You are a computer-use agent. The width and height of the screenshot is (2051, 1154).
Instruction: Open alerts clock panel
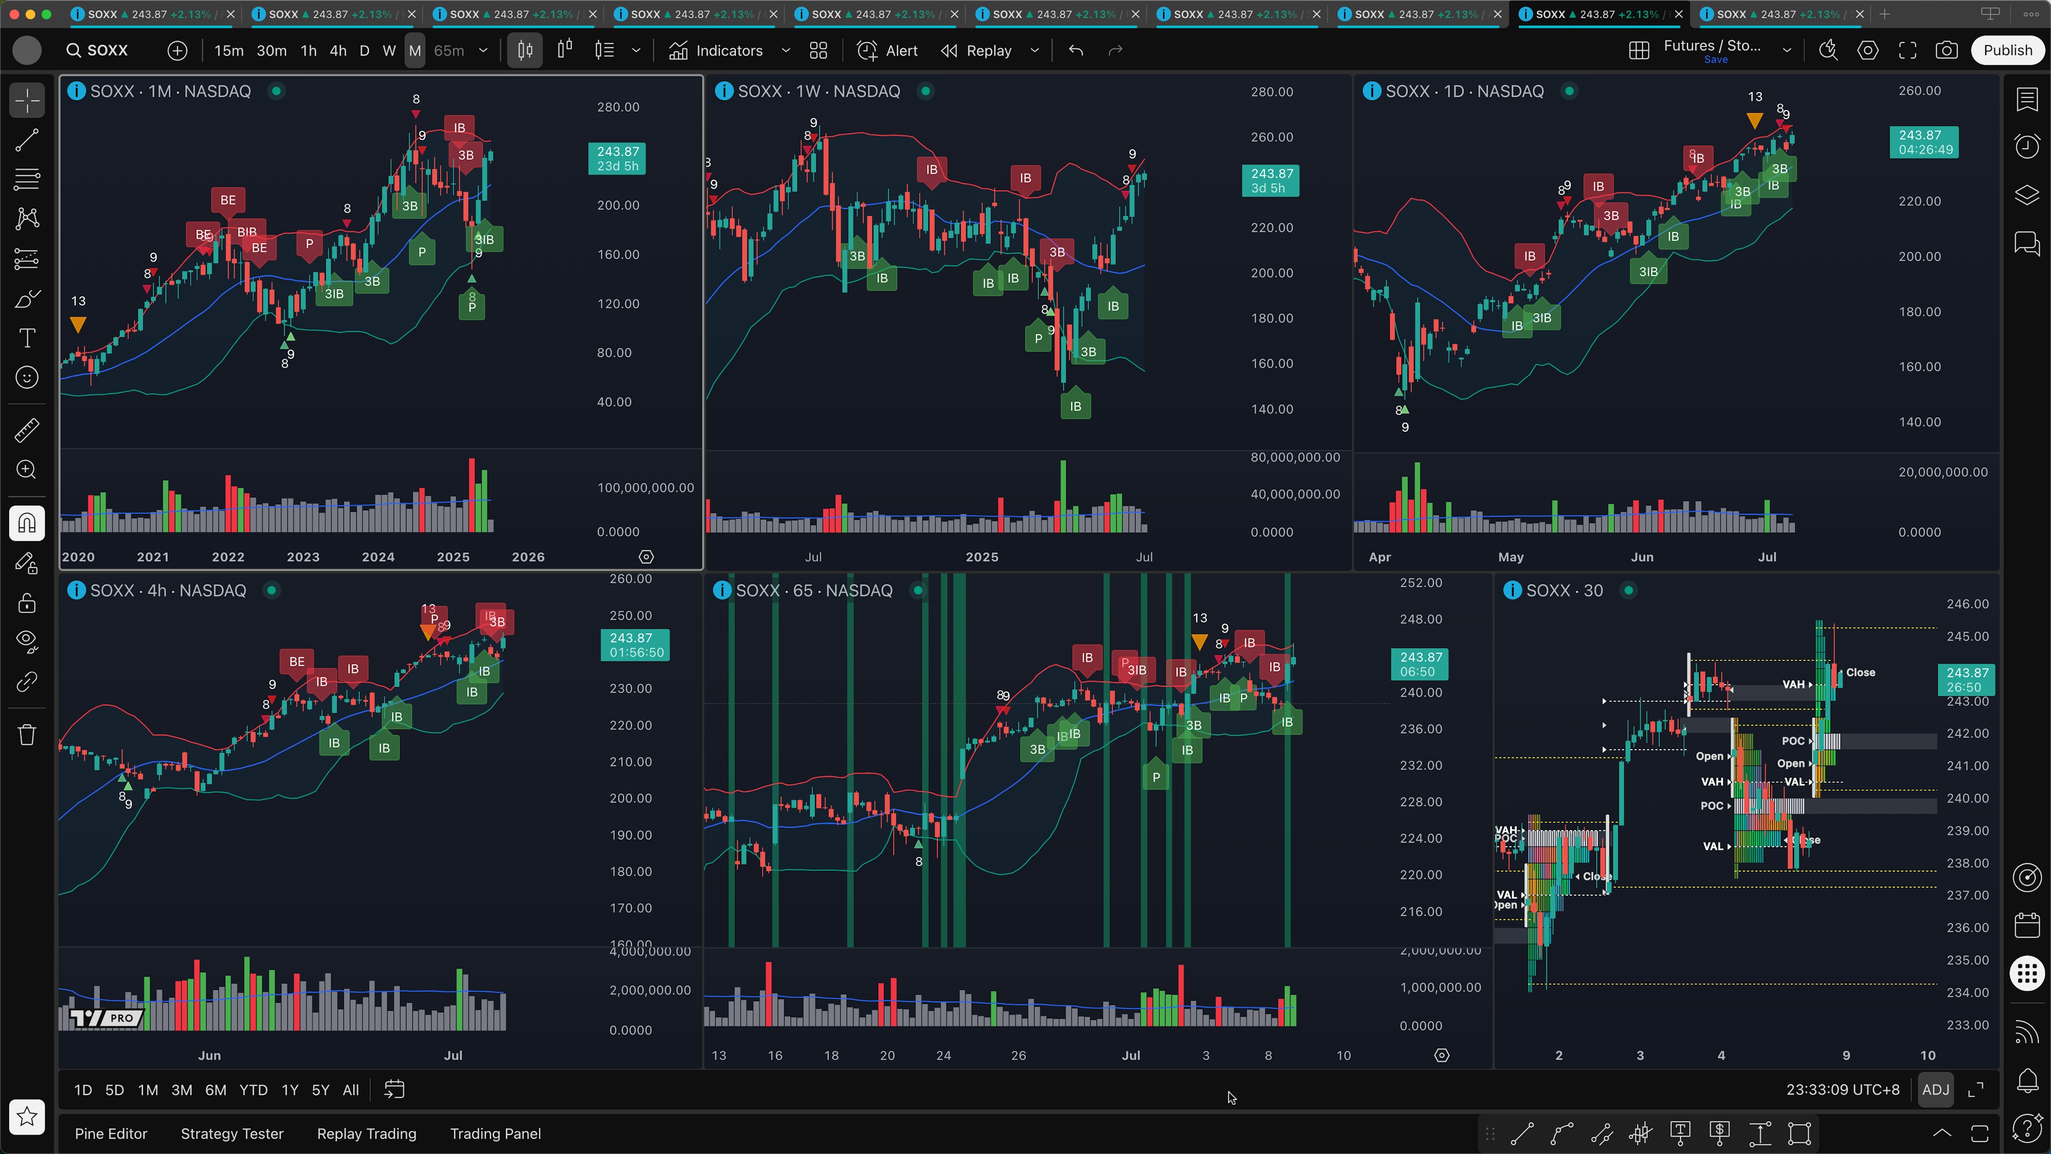[2027, 146]
